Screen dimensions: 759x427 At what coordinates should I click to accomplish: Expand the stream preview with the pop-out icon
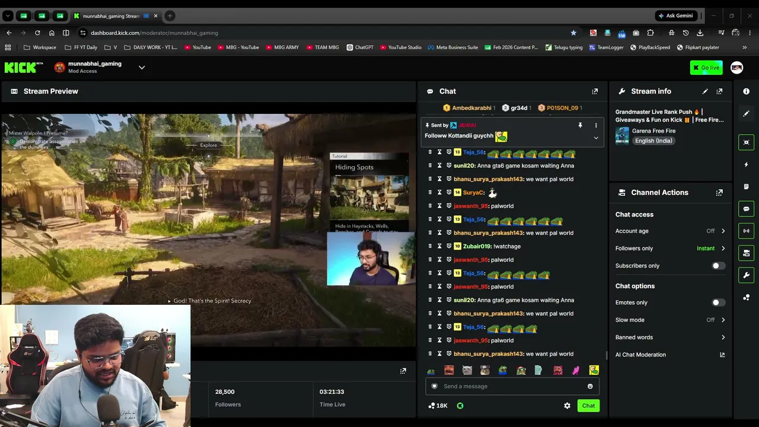[x=403, y=371]
